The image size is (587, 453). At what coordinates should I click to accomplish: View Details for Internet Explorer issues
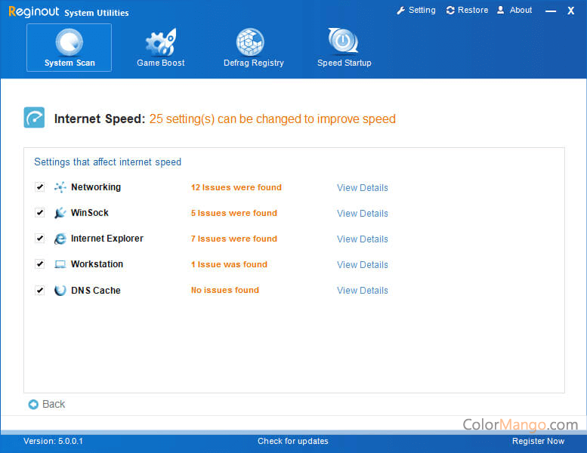363,239
